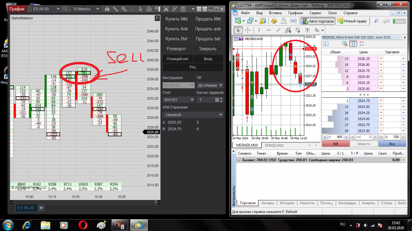Screen dimensions: 412x231
Task: Click the trendline drawing tool
Action: pos(278,30)
